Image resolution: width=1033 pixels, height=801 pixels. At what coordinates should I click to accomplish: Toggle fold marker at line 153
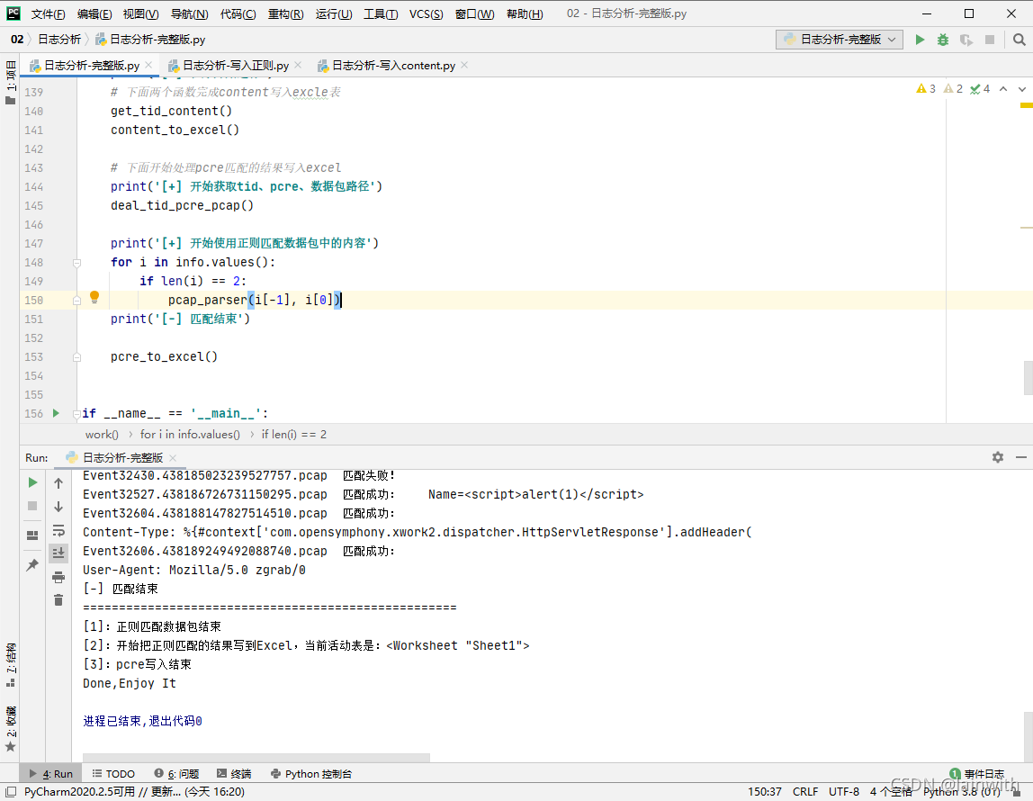tap(76, 357)
